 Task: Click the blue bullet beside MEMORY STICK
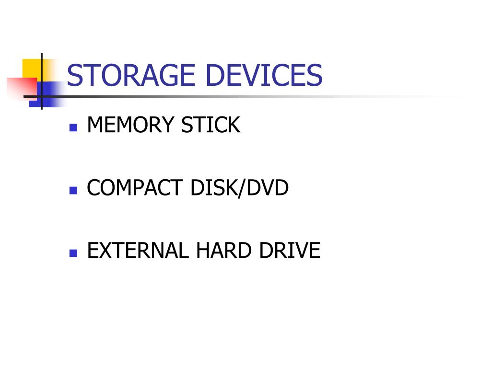tap(73, 127)
